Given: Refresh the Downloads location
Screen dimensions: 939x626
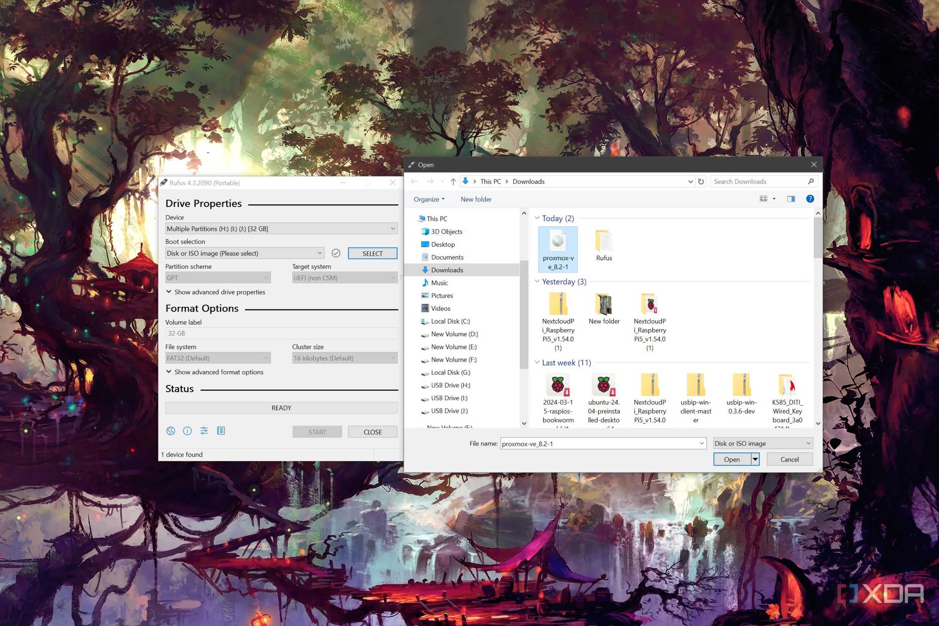Looking at the screenshot, I should pos(701,182).
